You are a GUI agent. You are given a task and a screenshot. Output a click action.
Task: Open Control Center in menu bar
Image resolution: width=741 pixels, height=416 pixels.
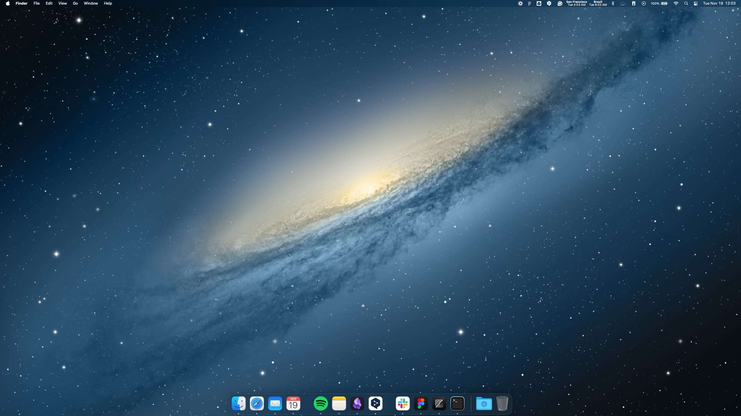[x=696, y=3]
